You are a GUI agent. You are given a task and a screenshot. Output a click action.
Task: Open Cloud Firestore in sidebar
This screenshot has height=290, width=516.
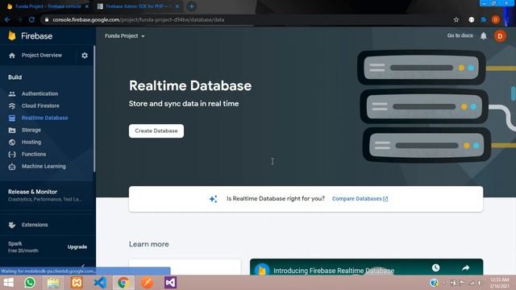click(40, 106)
